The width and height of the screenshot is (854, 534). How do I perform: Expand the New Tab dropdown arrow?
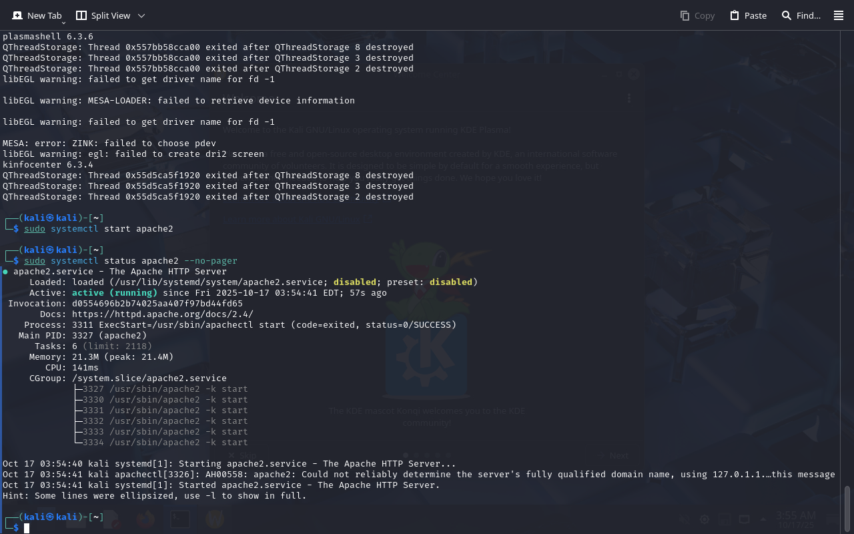pos(63,23)
